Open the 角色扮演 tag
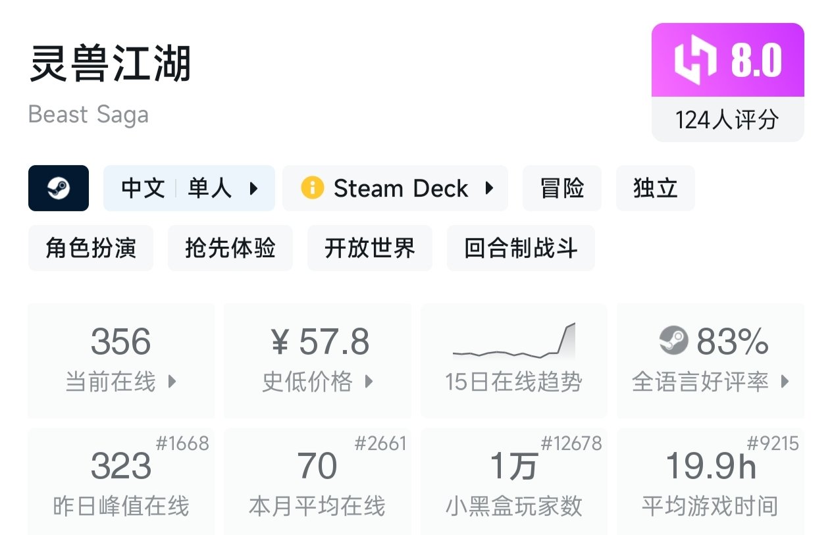 91,248
